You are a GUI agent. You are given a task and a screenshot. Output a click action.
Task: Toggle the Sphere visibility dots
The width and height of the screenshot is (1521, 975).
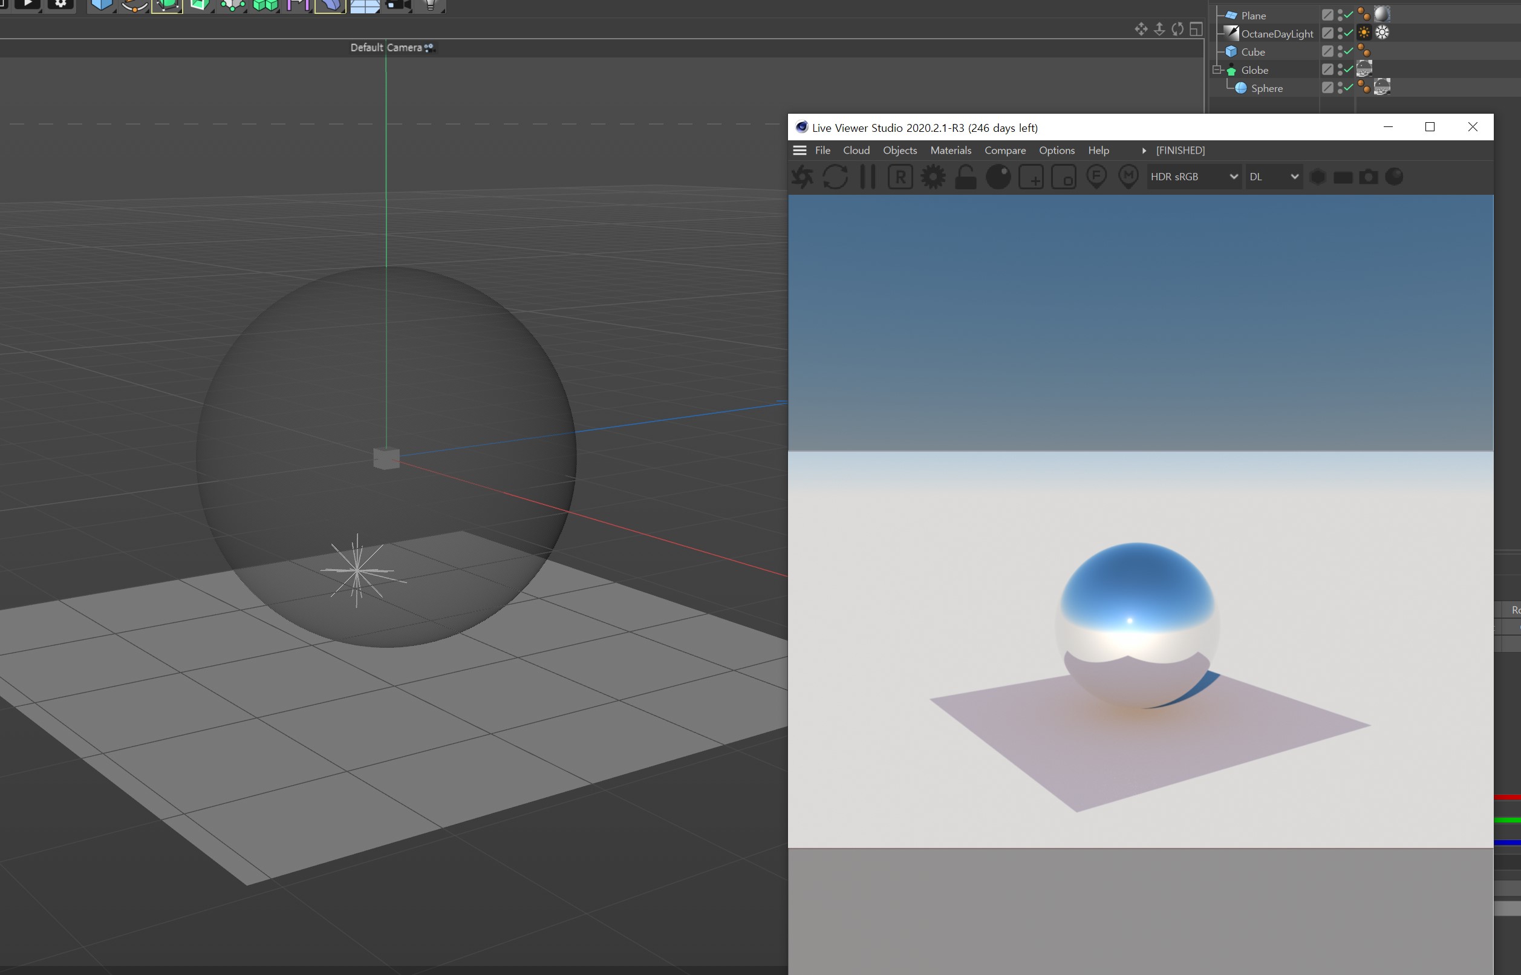1340,88
